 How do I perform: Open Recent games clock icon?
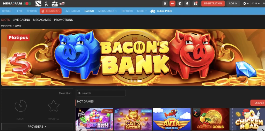(21, 106)
